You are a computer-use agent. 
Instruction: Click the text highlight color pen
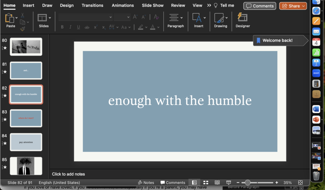coord(141,27)
